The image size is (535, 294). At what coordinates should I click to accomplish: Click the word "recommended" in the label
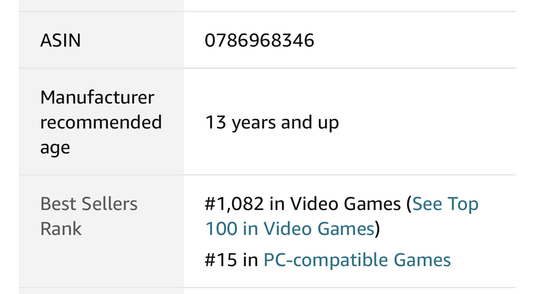point(101,122)
